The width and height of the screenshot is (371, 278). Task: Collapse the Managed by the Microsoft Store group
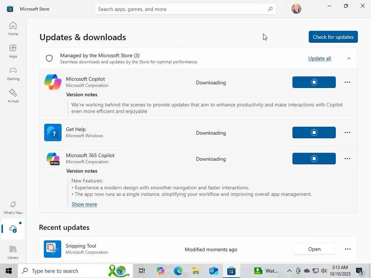point(349,58)
